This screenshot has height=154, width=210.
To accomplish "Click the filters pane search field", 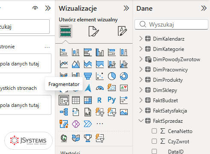I will click(25, 27).
